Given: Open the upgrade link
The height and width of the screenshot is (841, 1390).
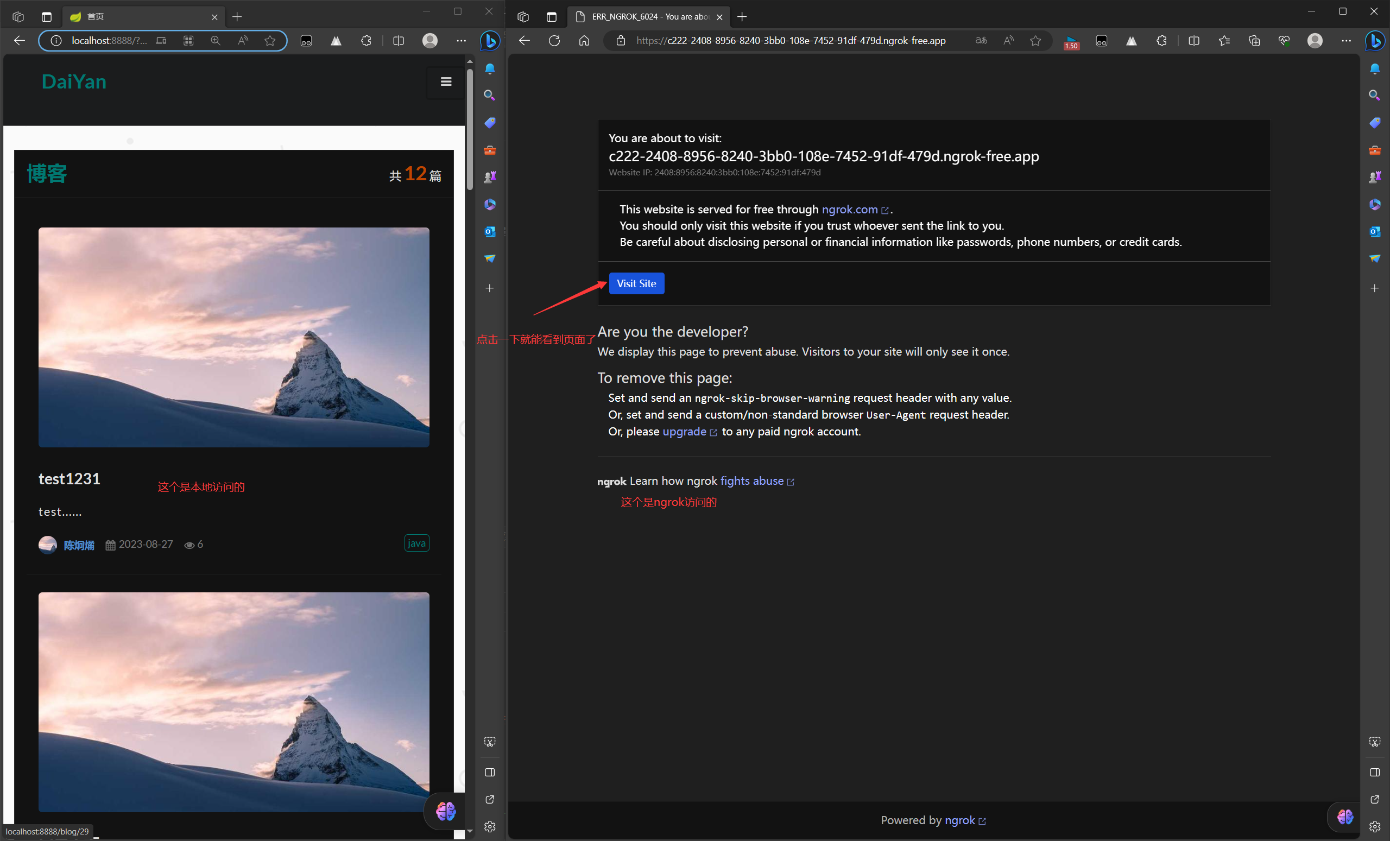Looking at the screenshot, I should point(684,432).
